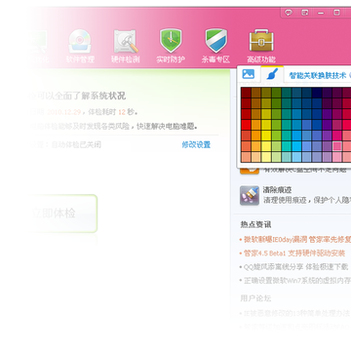Pick the pale salmon swatch at grid's bottom-left corner
Viewport: 351px width, 351px height.
pos(246,157)
